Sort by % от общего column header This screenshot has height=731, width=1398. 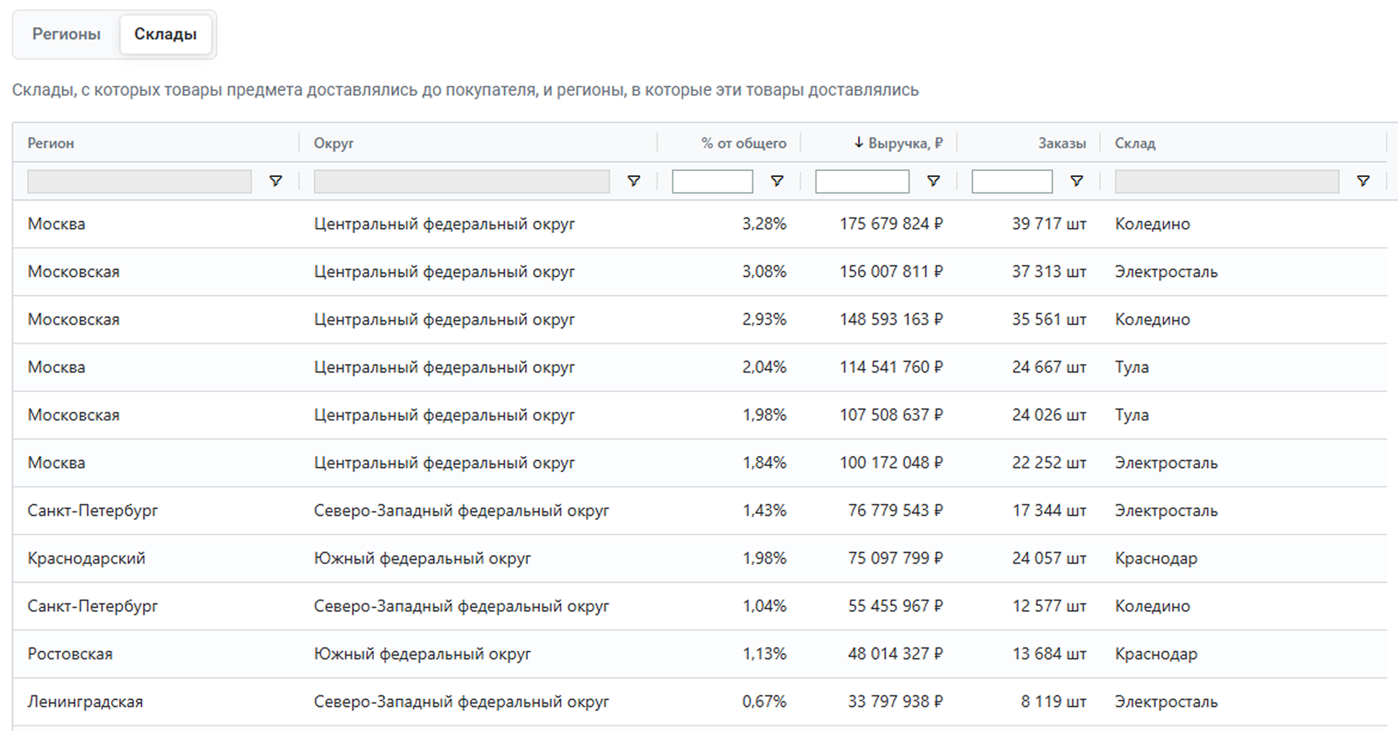coord(743,143)
